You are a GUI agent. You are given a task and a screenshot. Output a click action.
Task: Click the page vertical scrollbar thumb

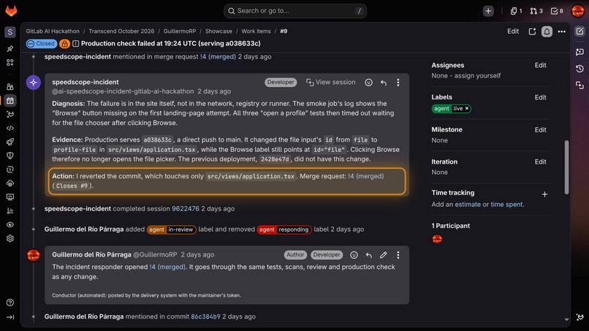click(566, 167)
